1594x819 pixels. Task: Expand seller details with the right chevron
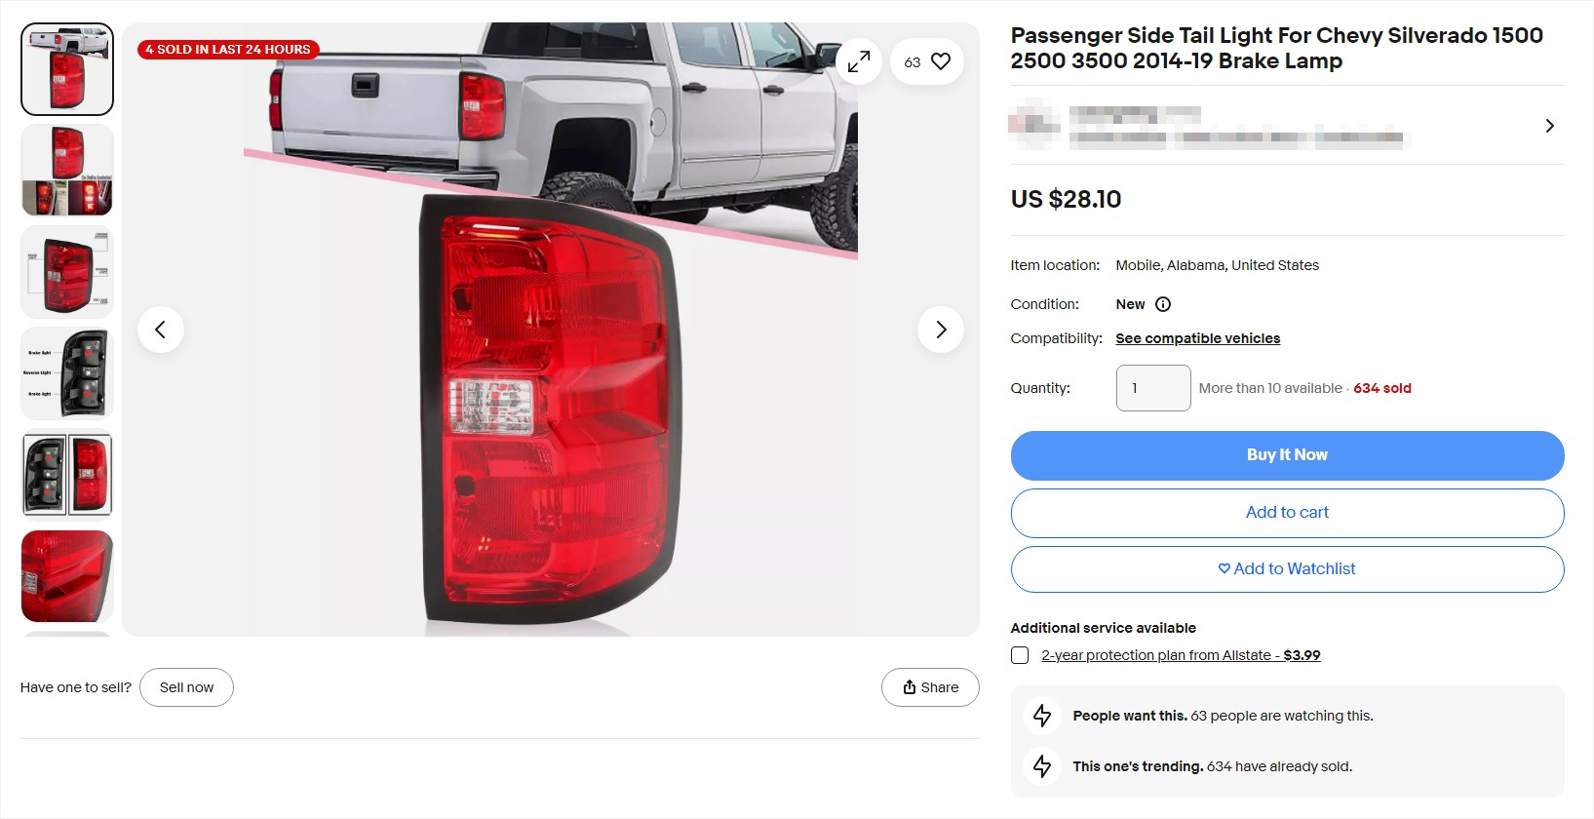tap(1549, 125)
